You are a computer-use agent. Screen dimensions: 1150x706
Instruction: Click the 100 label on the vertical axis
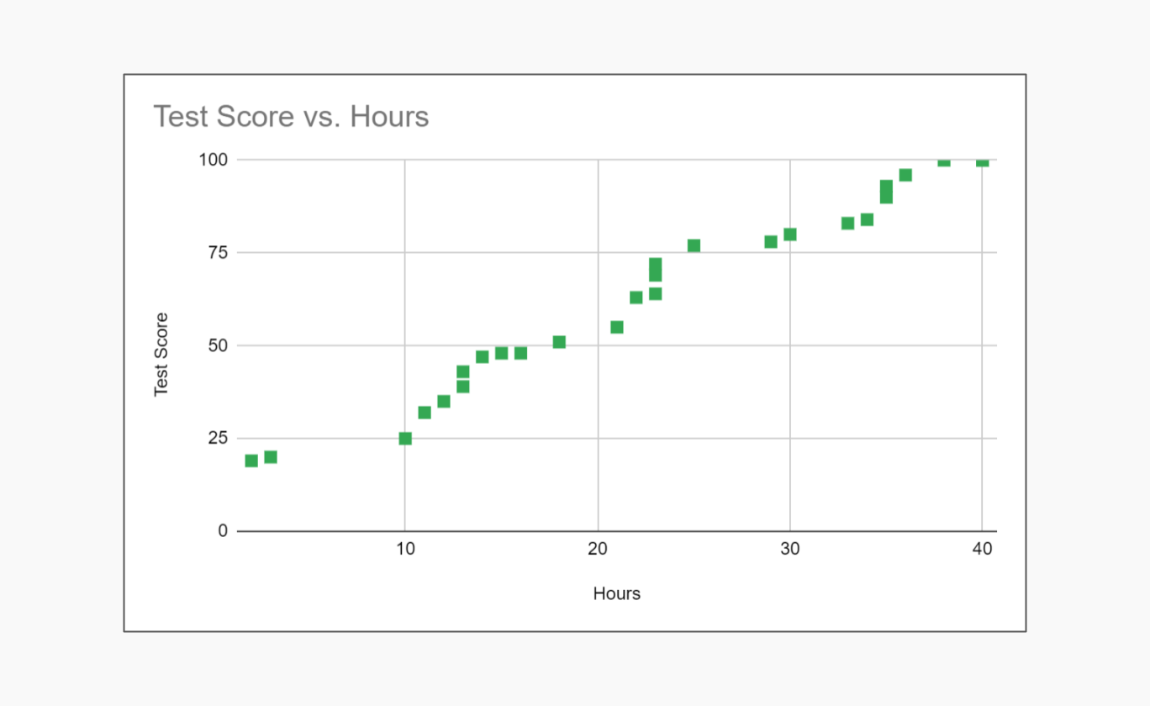214,160
